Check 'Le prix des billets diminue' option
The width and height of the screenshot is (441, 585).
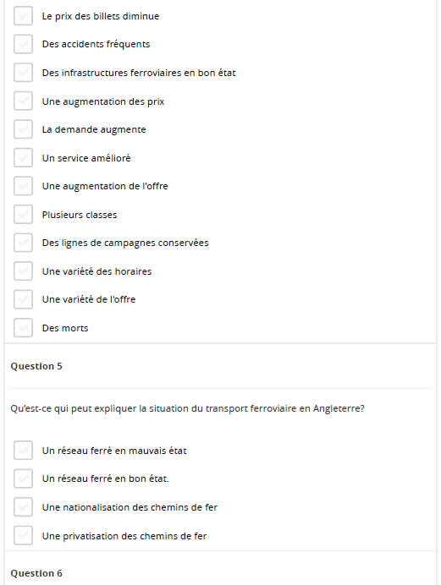(23, 16)
